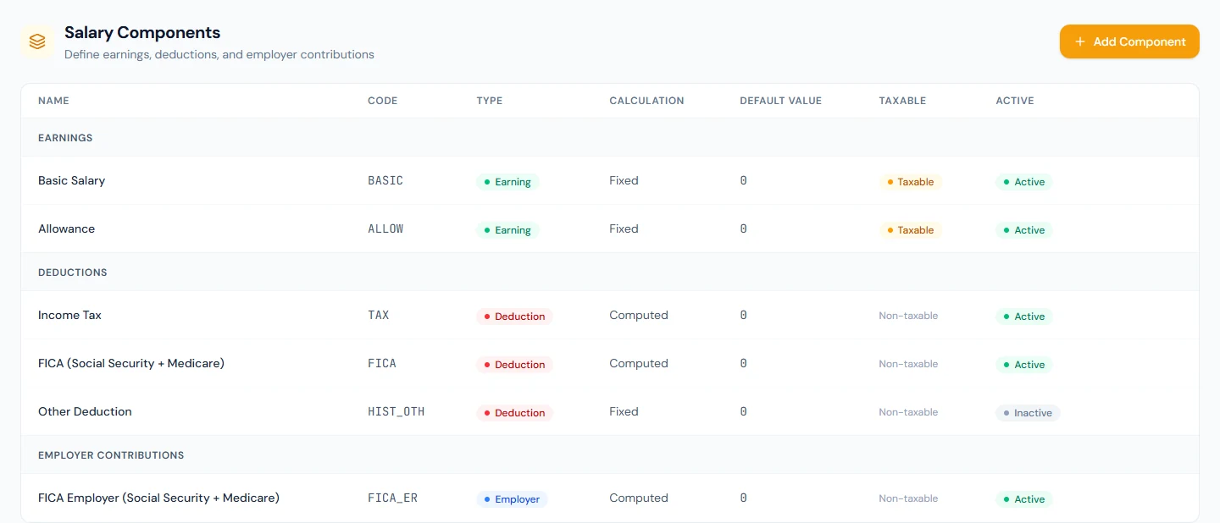This screenshot has height=523, width=1220.
Task: Click the Earning badge in Basic Salary row
Action: coord(507,182)
